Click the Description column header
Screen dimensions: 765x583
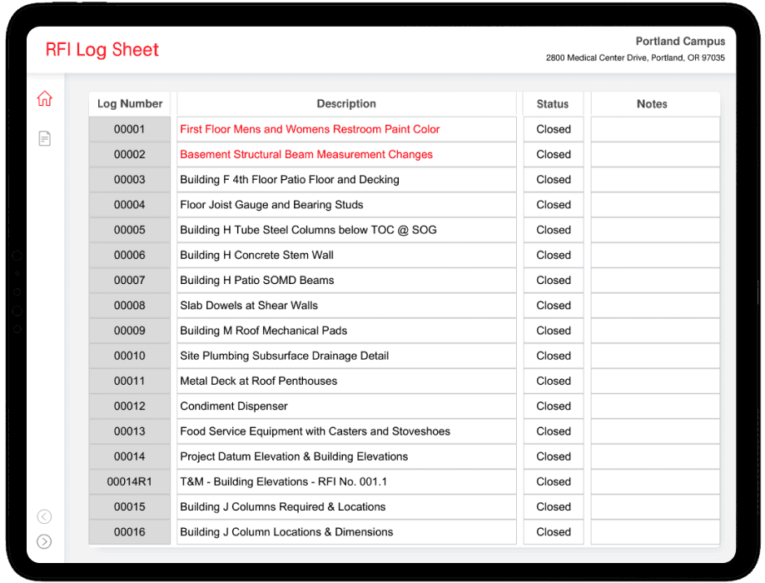(x=346, y=104)
